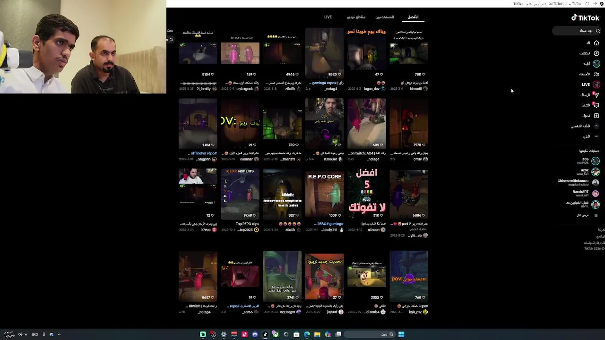This screenshot has width=605, height=340.
Task: Click the #gaming #repo hashtag caption
Action: 324,83
